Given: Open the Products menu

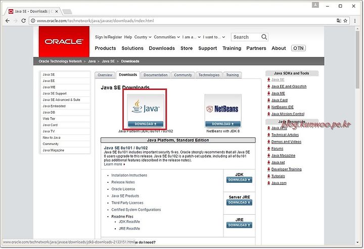Looking at the screenshot, I should (105, 48).
